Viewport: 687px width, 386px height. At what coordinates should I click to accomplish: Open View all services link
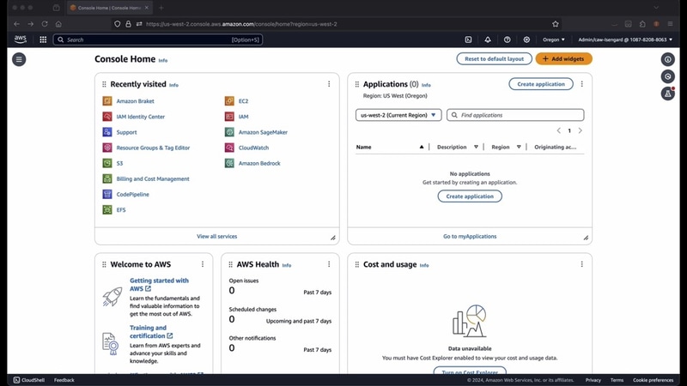(217, 237)
